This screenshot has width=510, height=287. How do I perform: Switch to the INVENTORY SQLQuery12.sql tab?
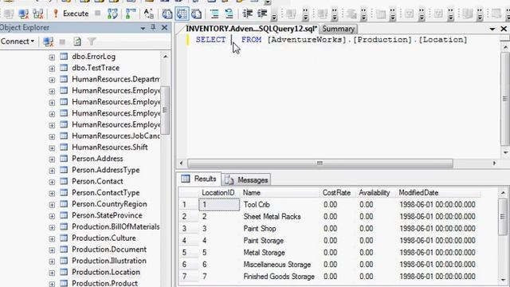(251, 29)
